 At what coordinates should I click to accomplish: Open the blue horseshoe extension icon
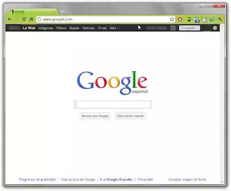pos(212,20)
